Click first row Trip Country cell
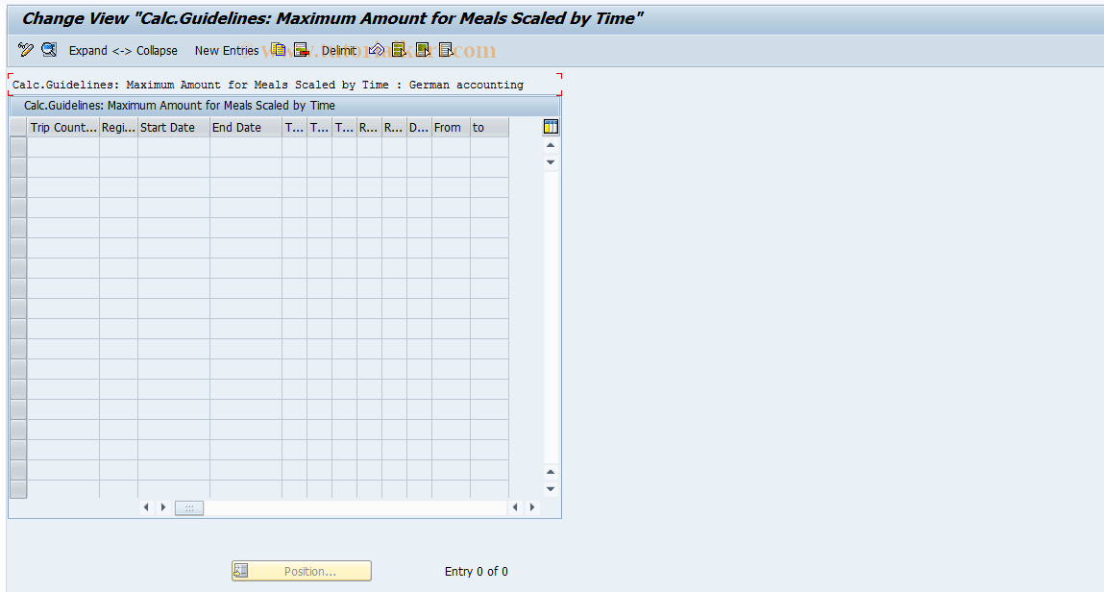Screen dimensions: 1104x592 63,146
